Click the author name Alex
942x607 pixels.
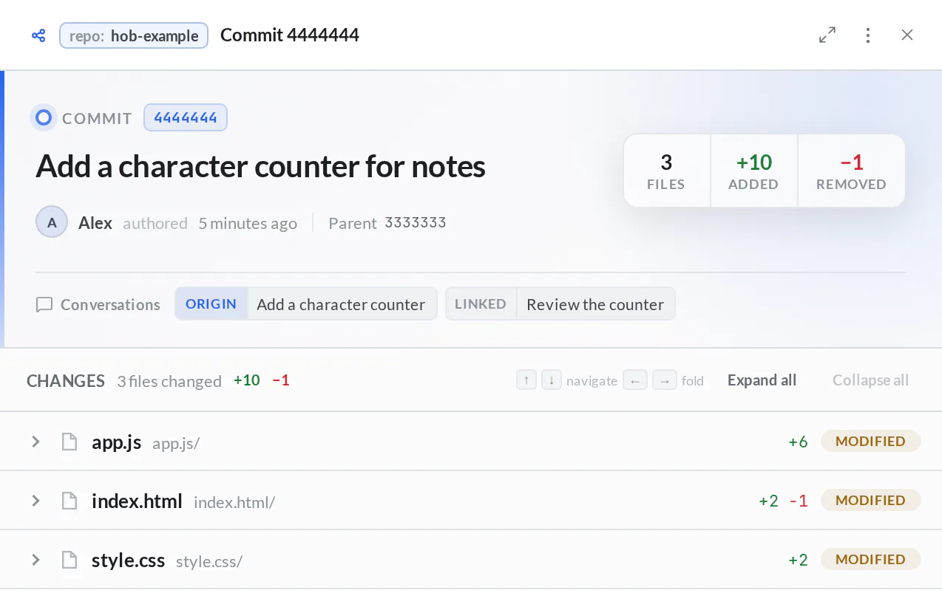95,223
